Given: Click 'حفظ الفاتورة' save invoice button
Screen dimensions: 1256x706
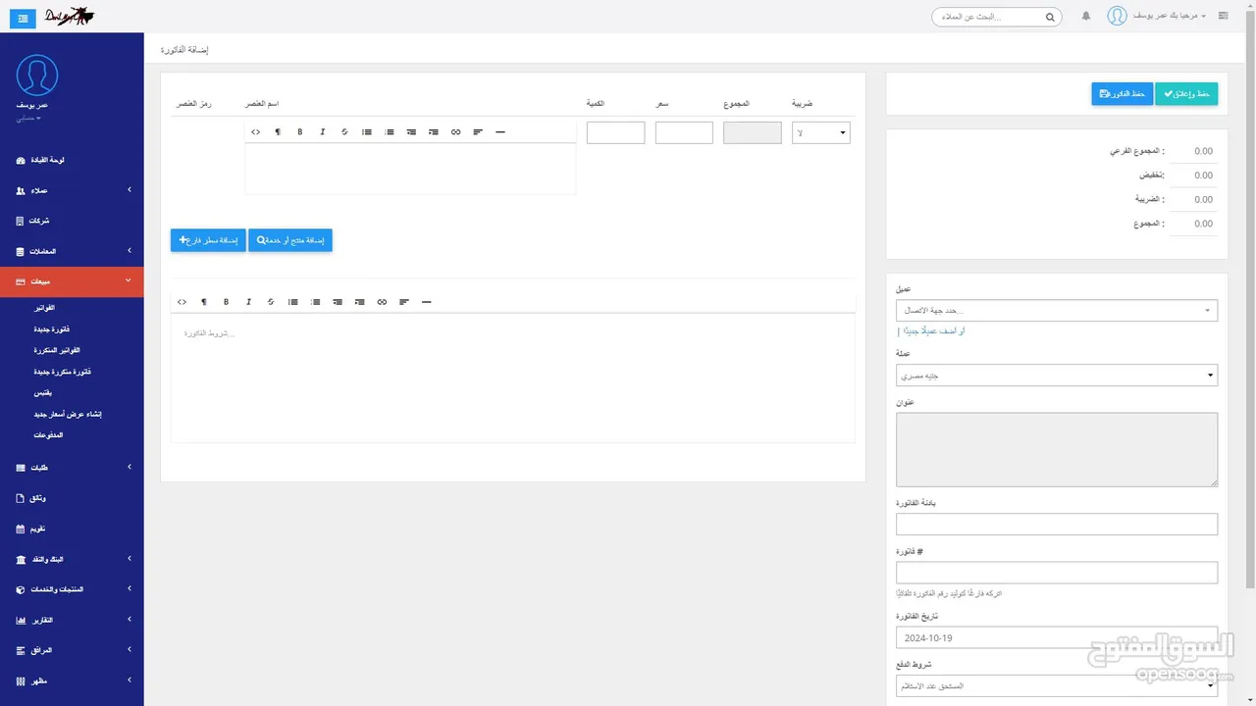Looking at the screenshot, I should tap(1123, 93).
